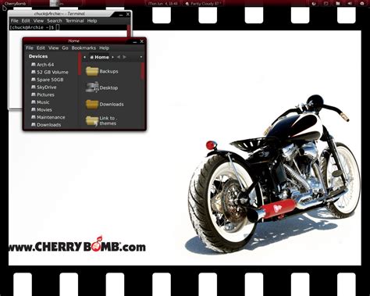Open the Link to themes folder shortcut

coord(92,121)
